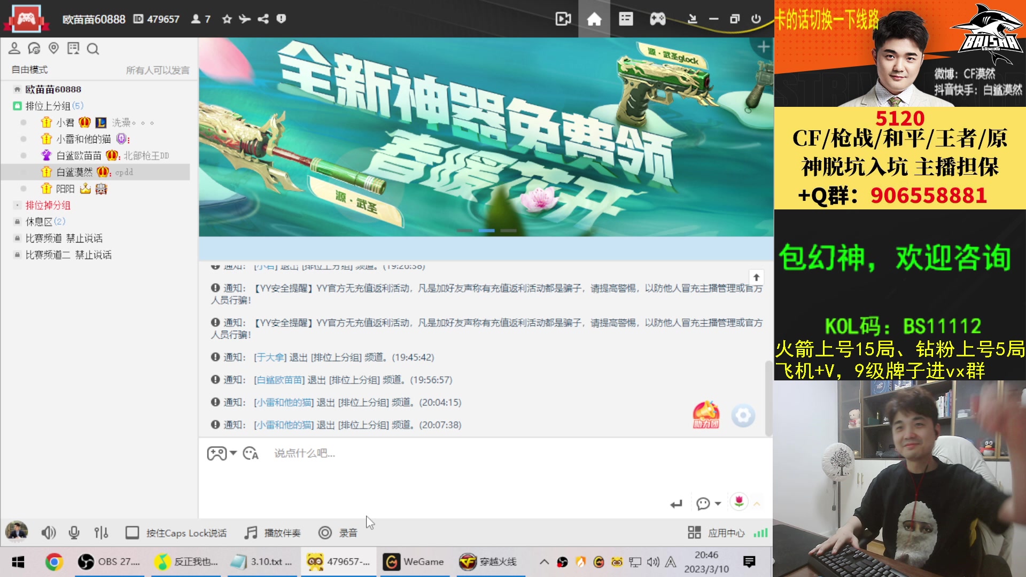Select root channel 欧苗苗60888

(x=53, y=89)
